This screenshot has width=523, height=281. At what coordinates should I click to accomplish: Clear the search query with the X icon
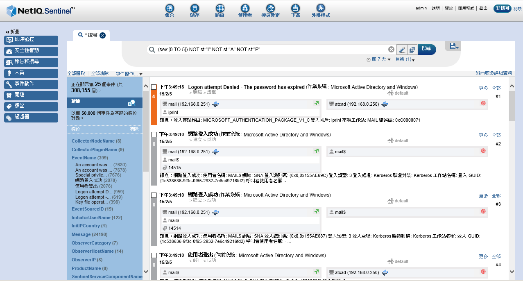tap(391, 50)
